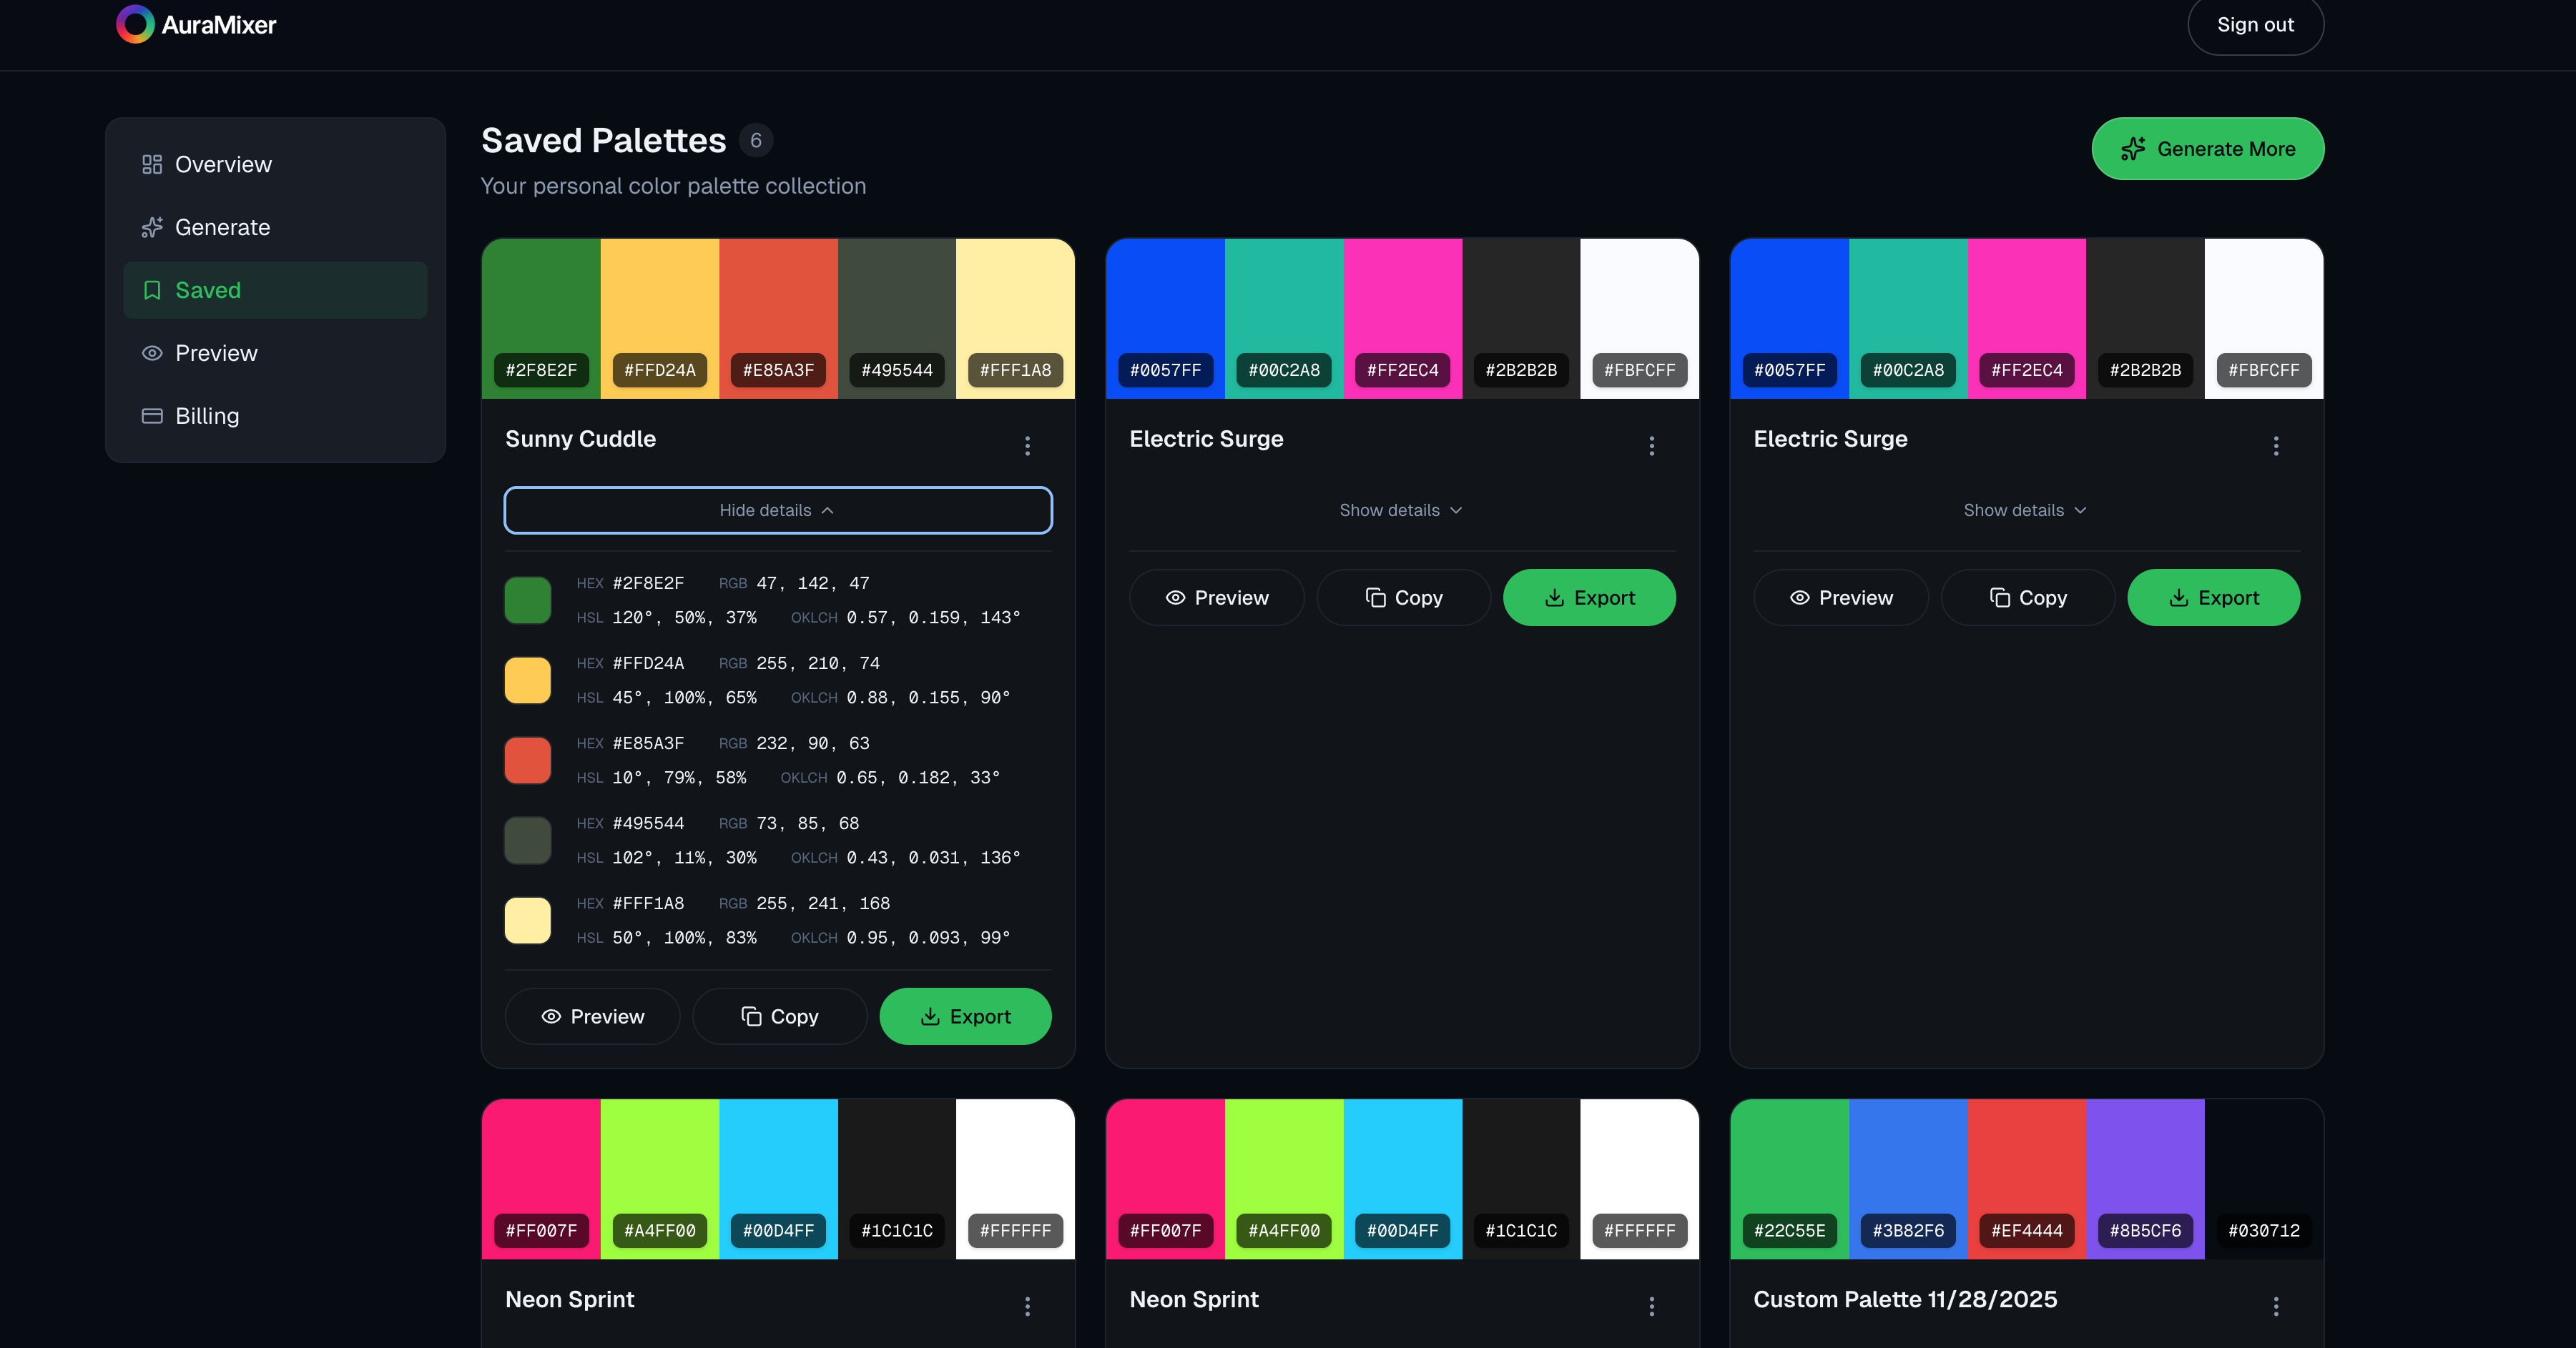This screenshot has width=2576, height=1348.
Task: Switch to the Preview section in sidebar
Action: tap(216, 353)
